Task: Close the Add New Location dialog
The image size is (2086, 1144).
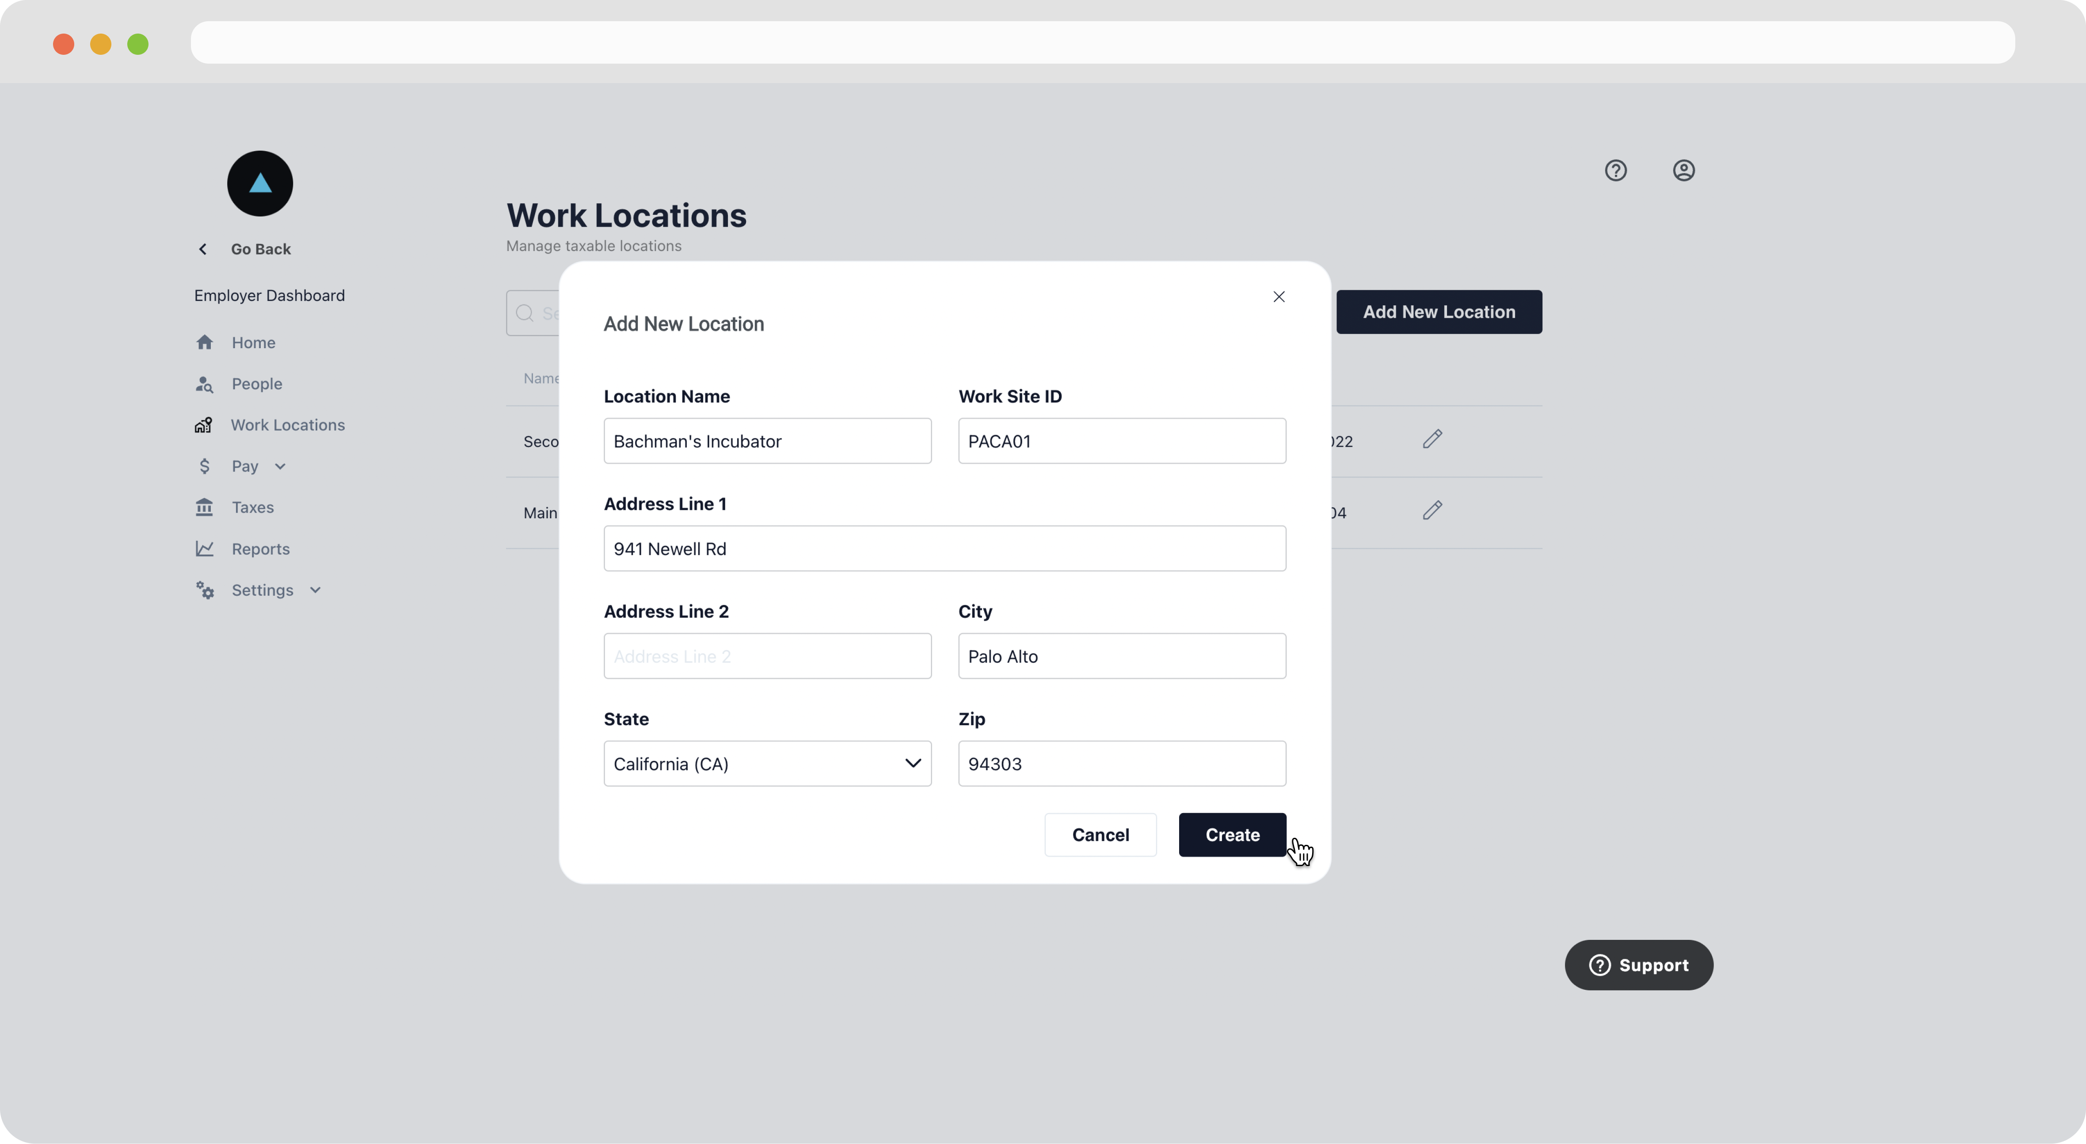Action: click(x=1279, y=296)
